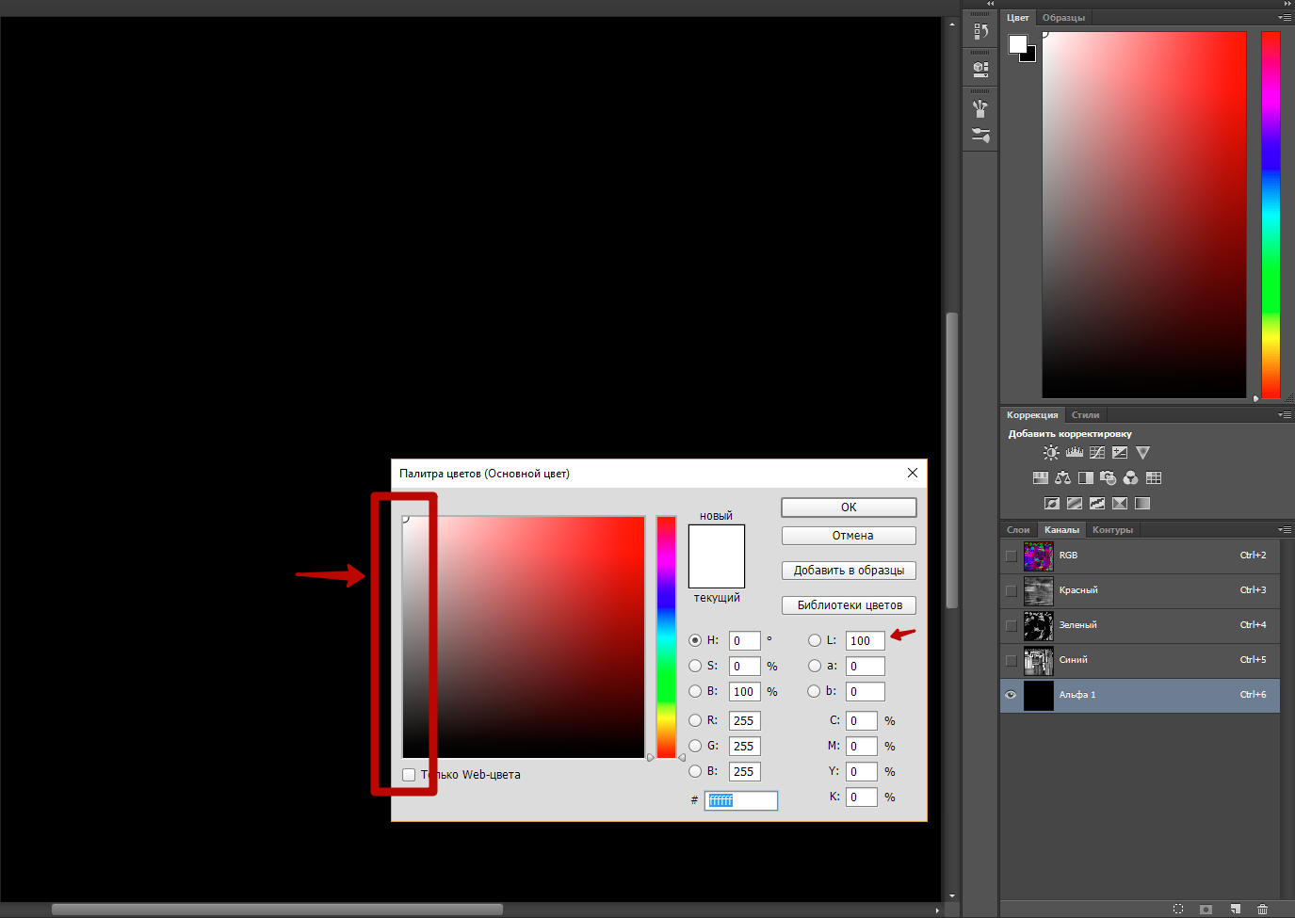This screenshot has height=918, width=1295.
Task: Switch to the Слои tab
Action: pos(1018,529)
